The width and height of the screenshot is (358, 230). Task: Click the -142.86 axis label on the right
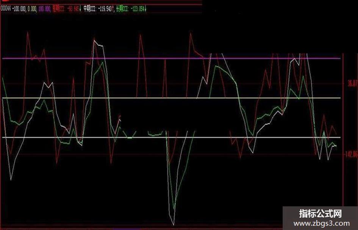[351, 154]
